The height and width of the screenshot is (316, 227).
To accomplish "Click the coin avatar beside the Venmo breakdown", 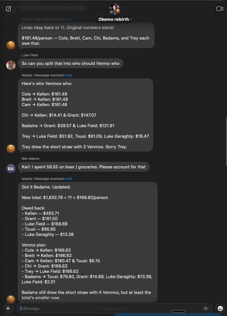I will pyautogui.click(x=11, y=149).
